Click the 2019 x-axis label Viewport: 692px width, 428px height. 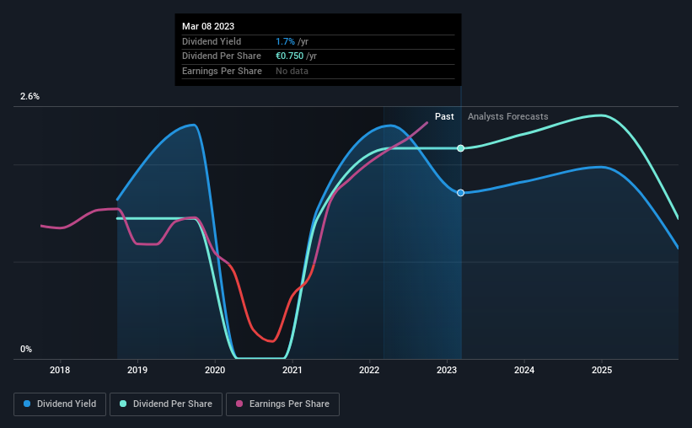pos(137,370)
